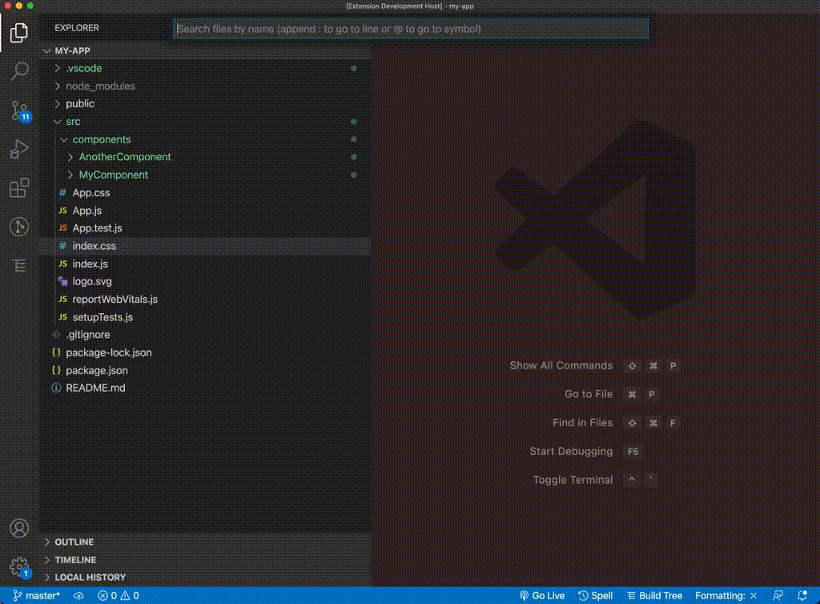
Task: Open notifications bell icon
Action: [802, 596]
